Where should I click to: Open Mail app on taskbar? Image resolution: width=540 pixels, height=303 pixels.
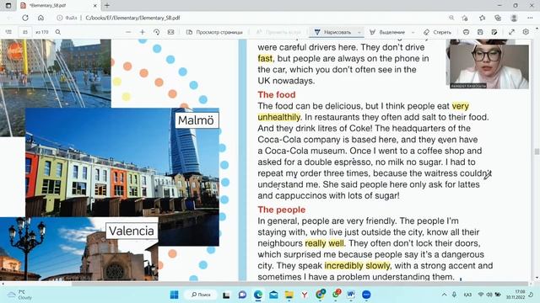[x=273, y=295]
